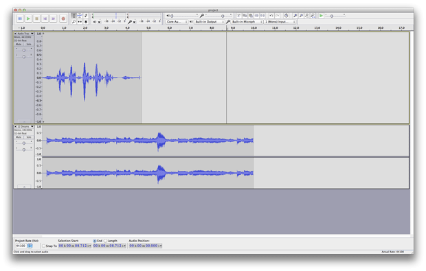Viewport: 426px width, 271px height.
Task: Open the Built-in Microphone device dropdown
Action: coord(247,22)
